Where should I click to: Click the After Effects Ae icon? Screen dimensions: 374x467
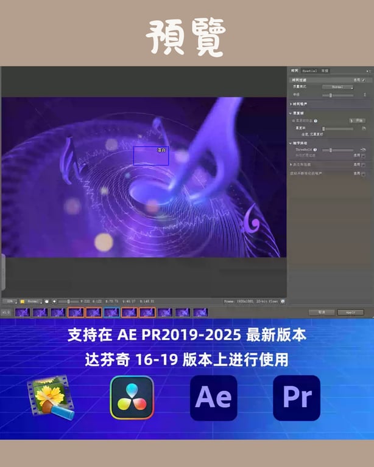tap(214, 398)
